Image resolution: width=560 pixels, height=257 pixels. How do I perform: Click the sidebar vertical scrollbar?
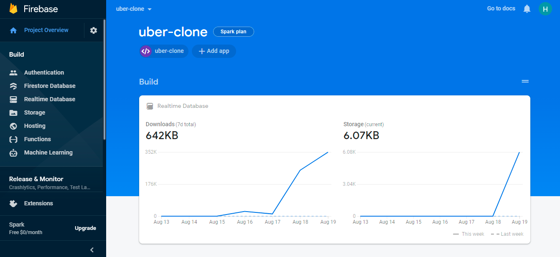(x=104, y=79)
